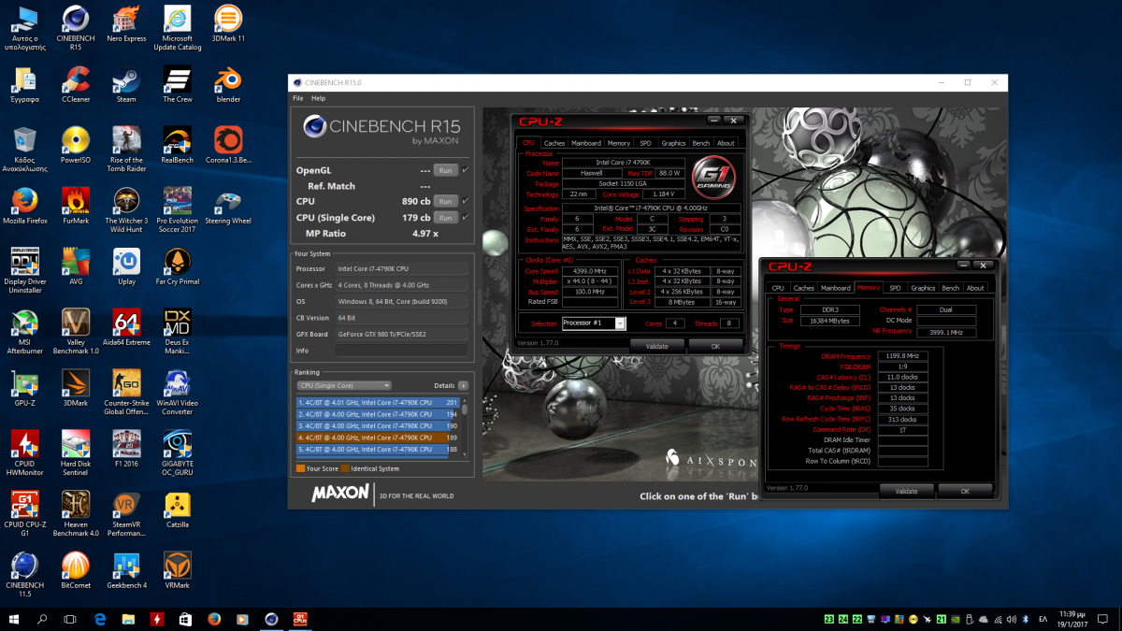
Task: Open CCleaner desktop icon
Action: click(x=75, y=85)
